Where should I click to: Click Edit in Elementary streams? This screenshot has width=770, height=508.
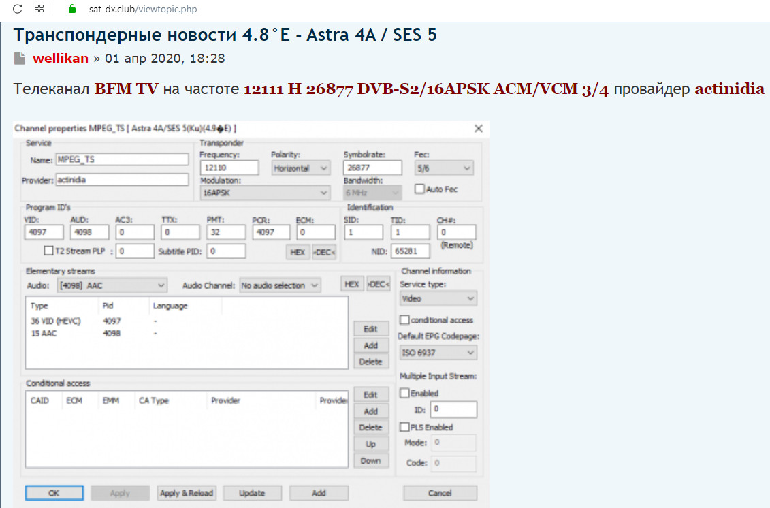pyautogui.click(x=371, y=329)
